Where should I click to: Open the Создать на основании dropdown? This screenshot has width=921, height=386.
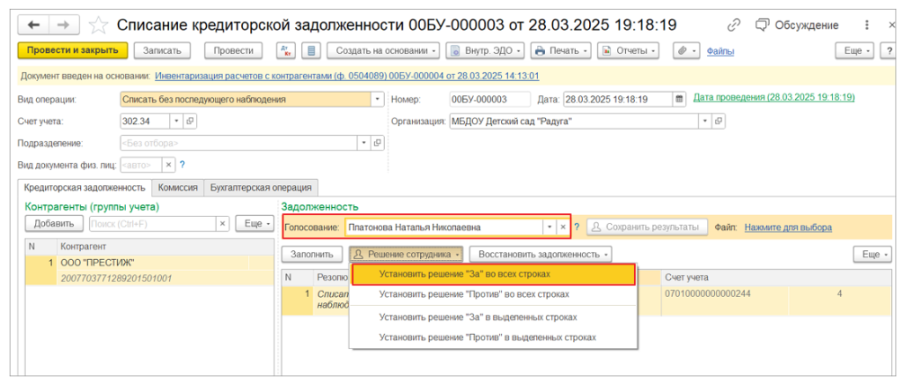click(x=383, y=50)
